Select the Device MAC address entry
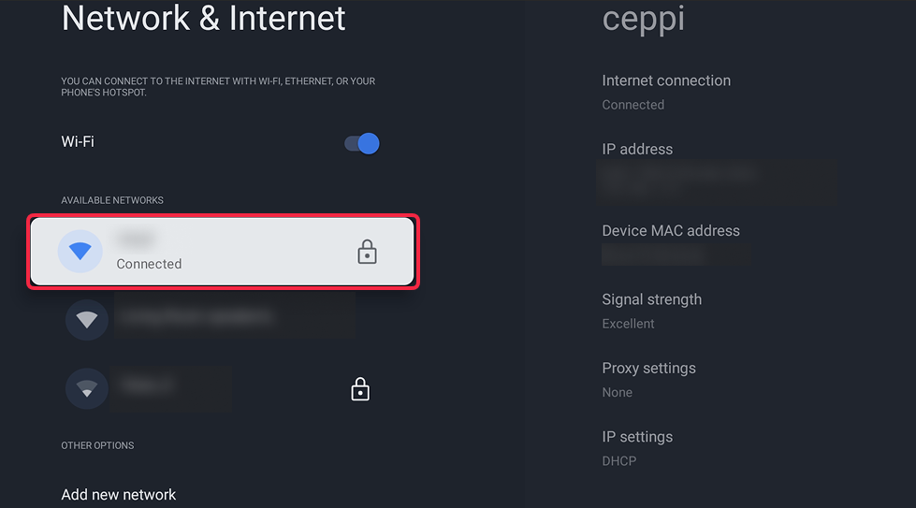Viewport: 916px width, 508px height. pyautogui.click(x=671, y=231)
